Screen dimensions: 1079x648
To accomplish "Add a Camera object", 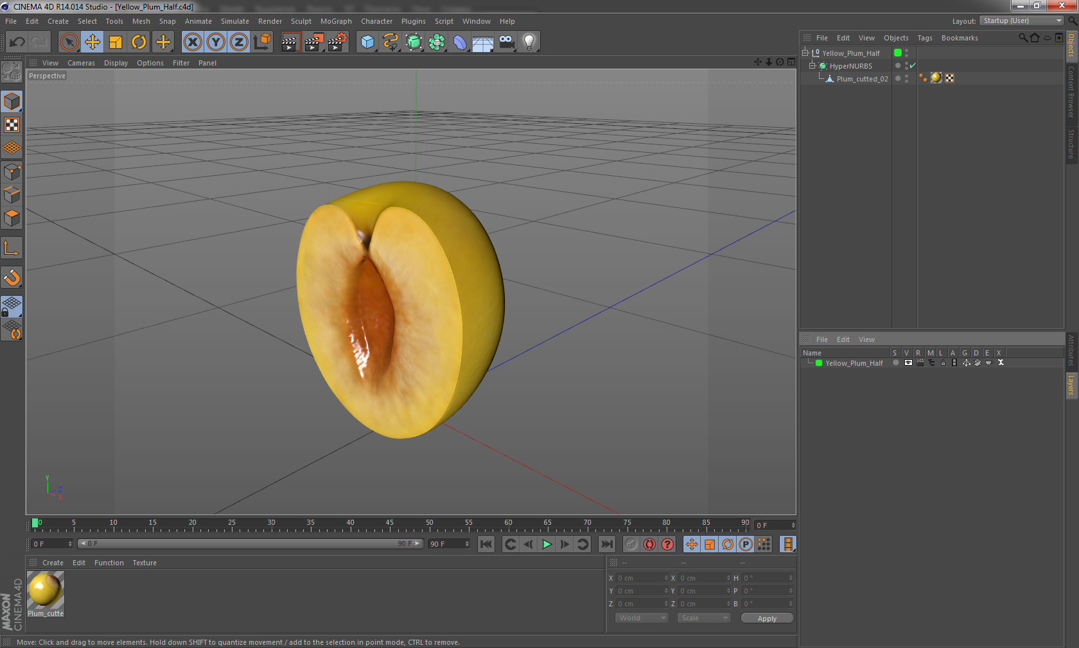I will pyautogui.click(x=506, y=42).
